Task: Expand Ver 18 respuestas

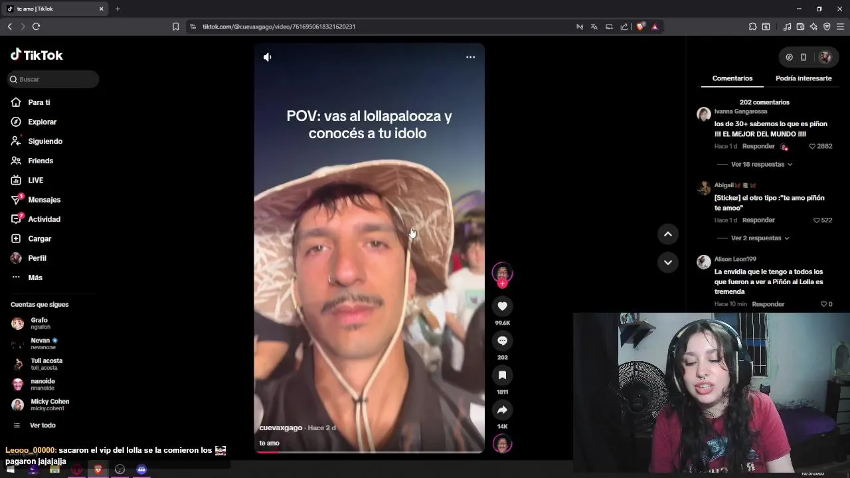Action: coord(762,164)
